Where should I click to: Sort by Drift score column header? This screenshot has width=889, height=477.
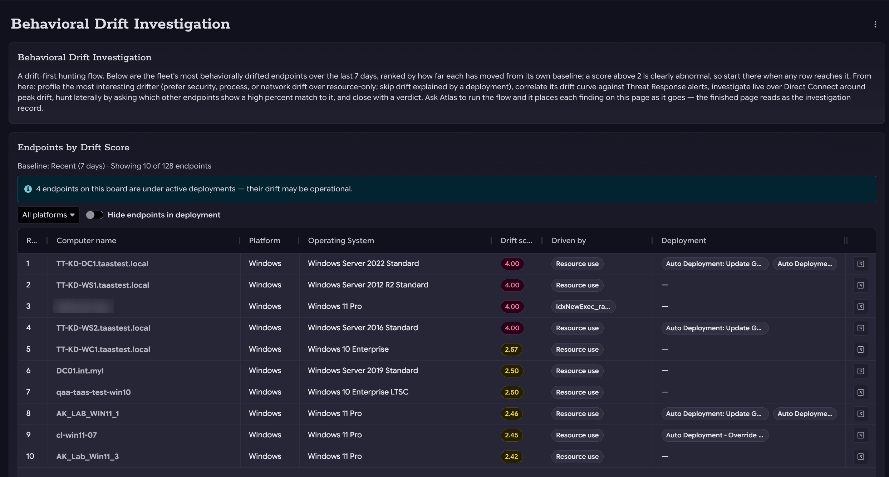pos(516,241)
